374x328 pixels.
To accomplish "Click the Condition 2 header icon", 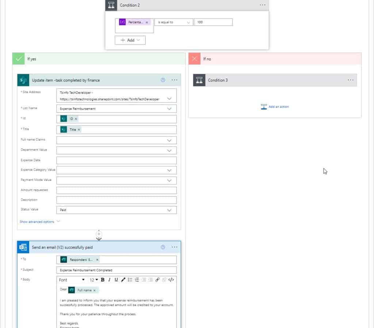I will coord(111,5).
